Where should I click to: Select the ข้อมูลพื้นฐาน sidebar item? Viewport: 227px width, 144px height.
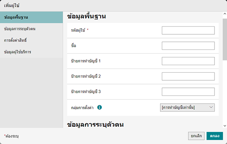tap(31, 17)
